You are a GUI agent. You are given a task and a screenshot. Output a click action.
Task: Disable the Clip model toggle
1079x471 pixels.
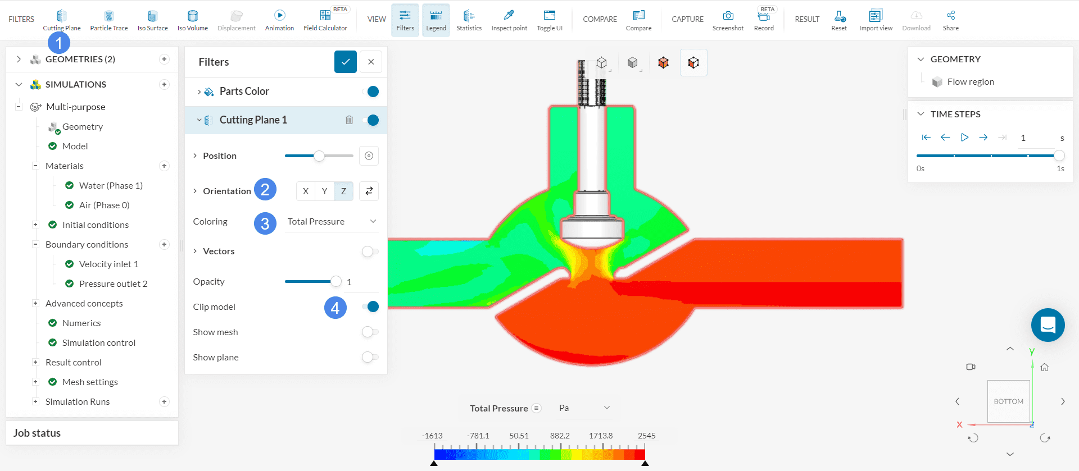(x=370, y=307)
